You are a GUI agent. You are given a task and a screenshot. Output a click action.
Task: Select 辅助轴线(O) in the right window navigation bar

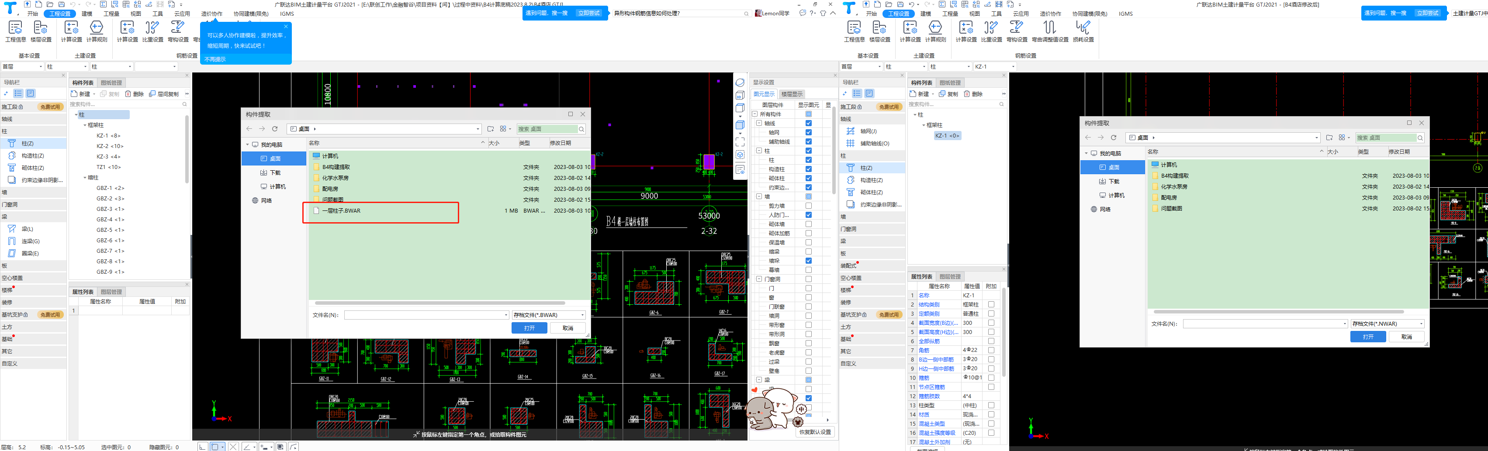point(872,143)
